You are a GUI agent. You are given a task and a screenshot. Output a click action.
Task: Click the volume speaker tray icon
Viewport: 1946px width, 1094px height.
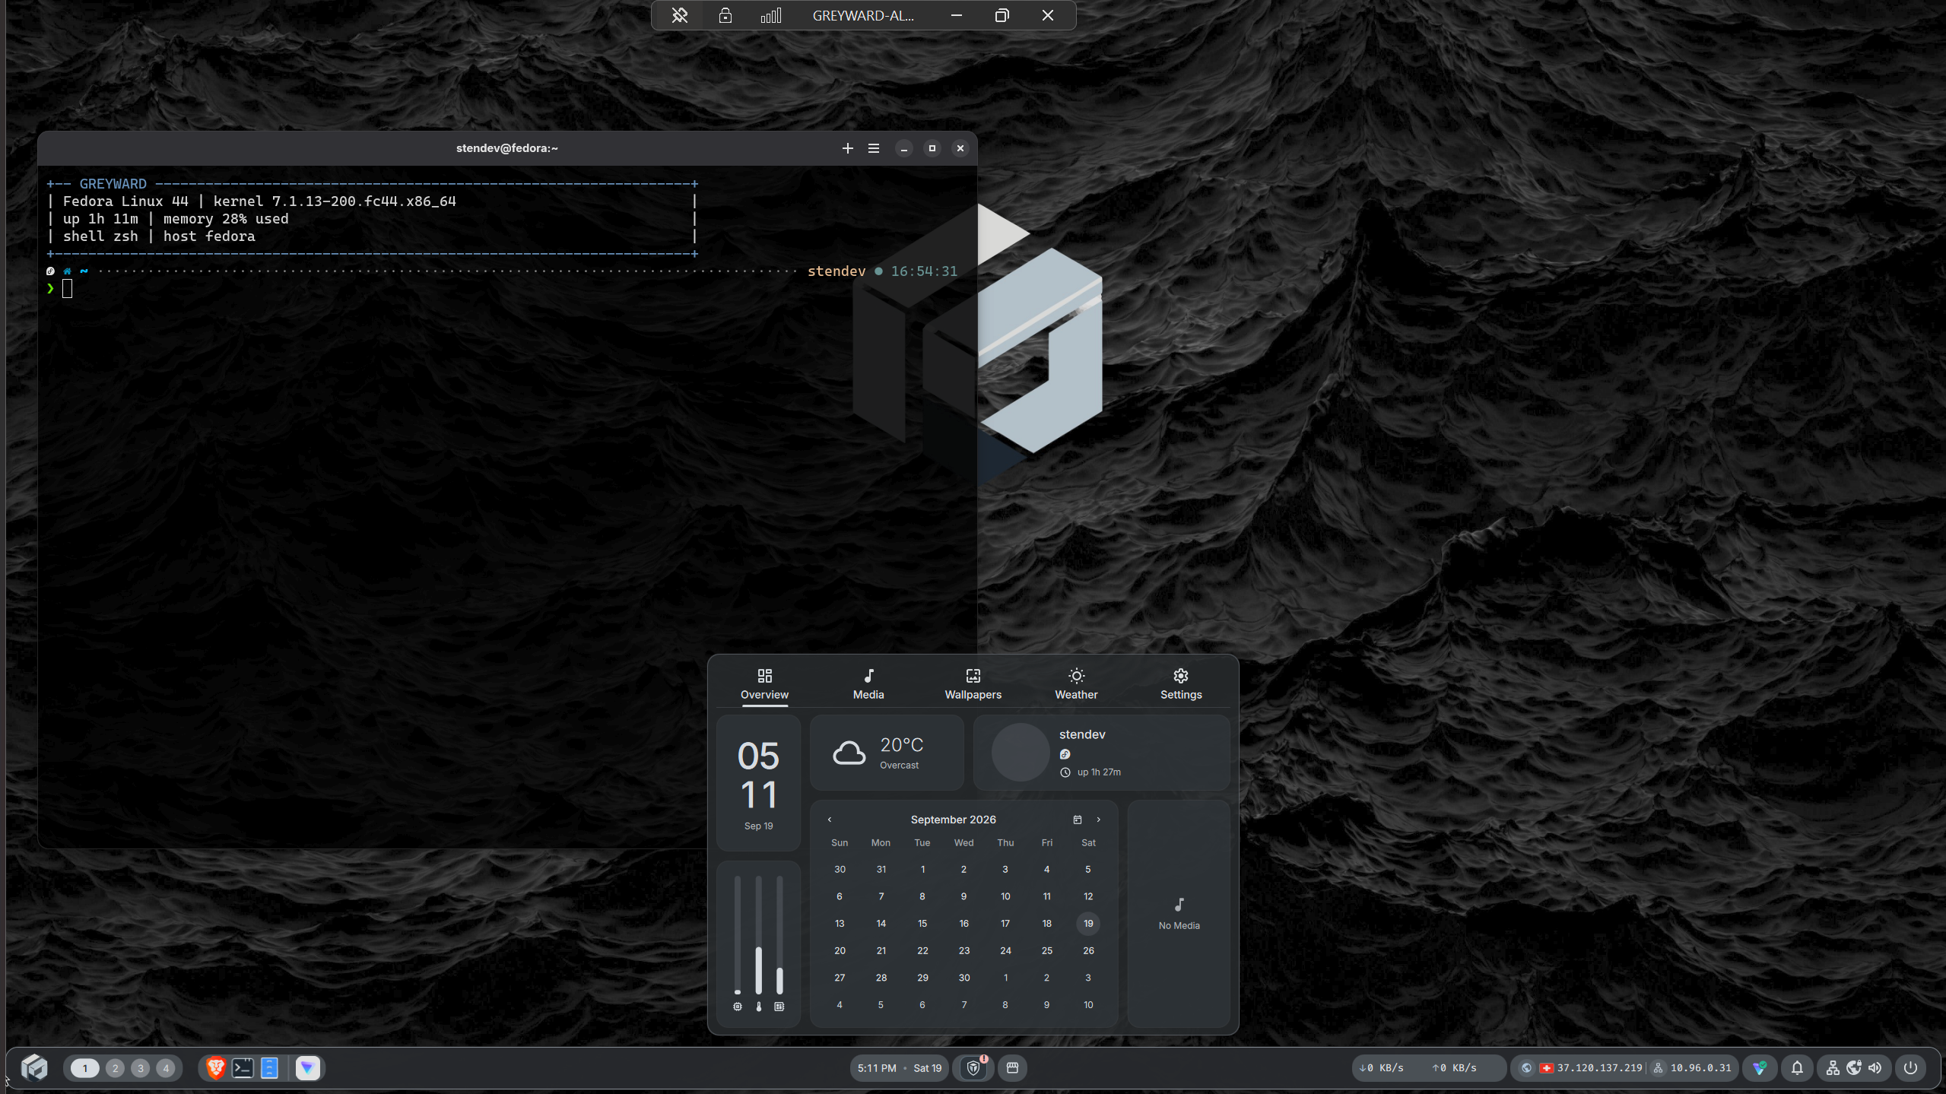tap(1875, 1067)
